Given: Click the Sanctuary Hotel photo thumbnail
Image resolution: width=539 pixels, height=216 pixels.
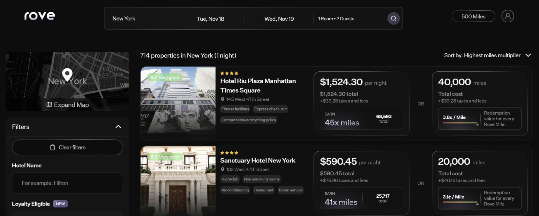Looking at the screenshot, I should point(178,181).
